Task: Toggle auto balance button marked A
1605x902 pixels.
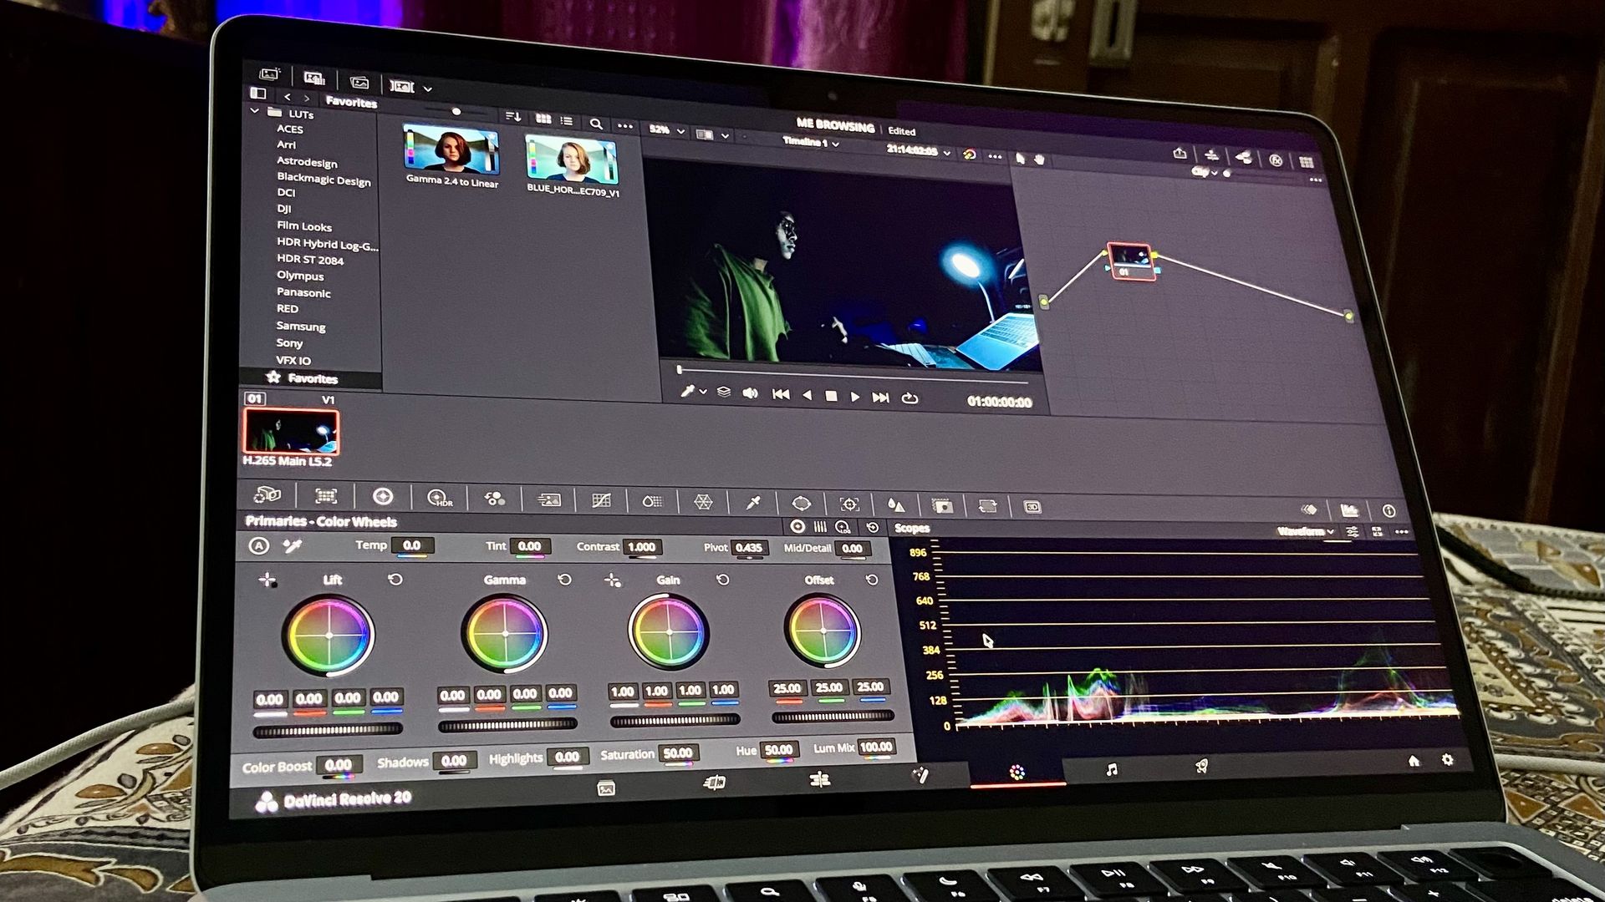Action: 259,546
